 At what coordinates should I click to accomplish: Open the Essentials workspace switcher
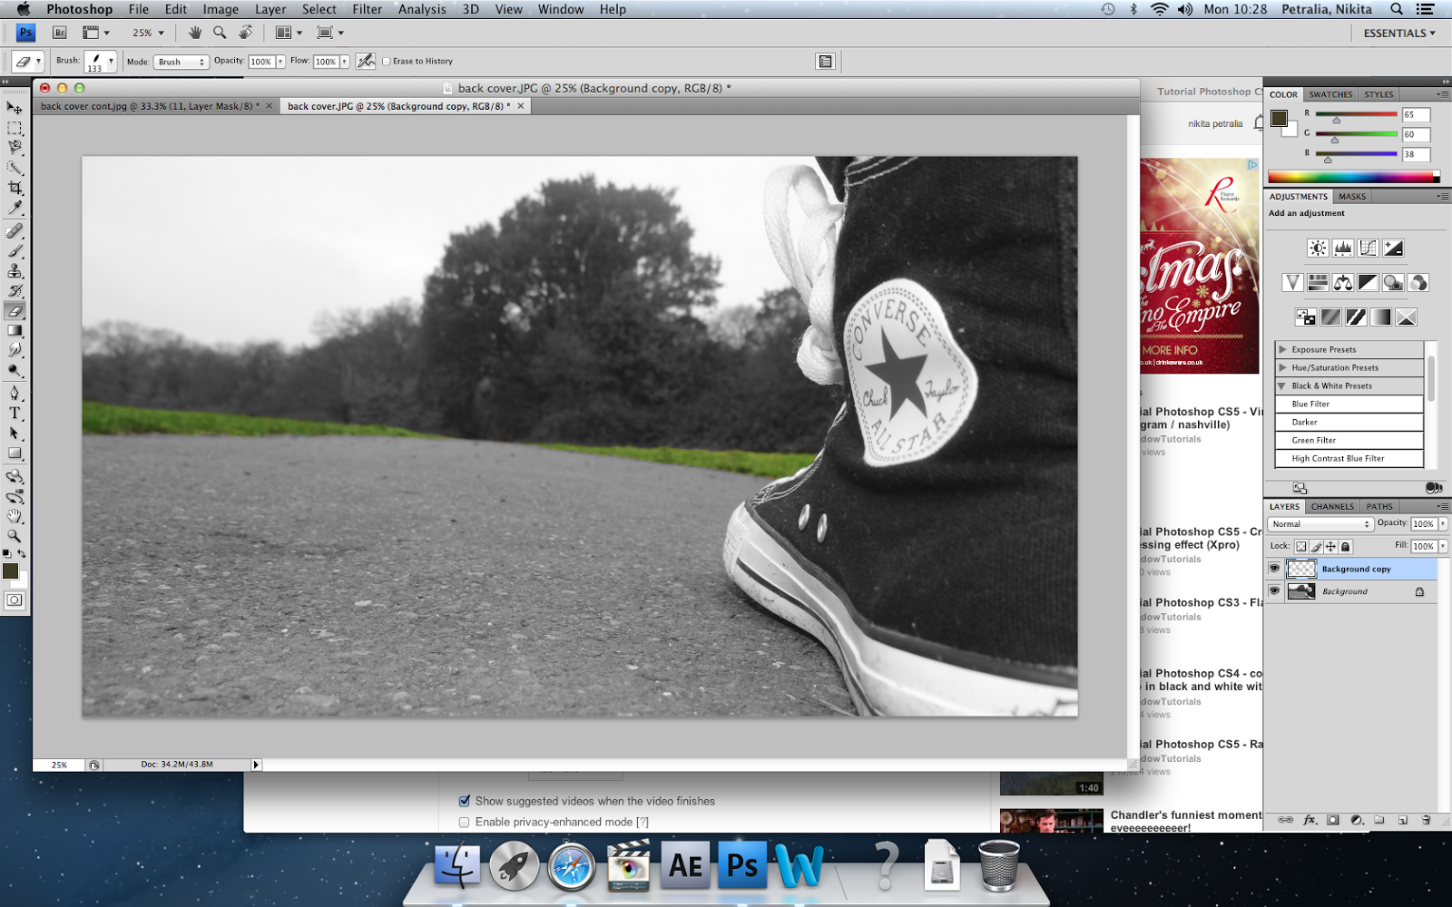coord(1399,33)
